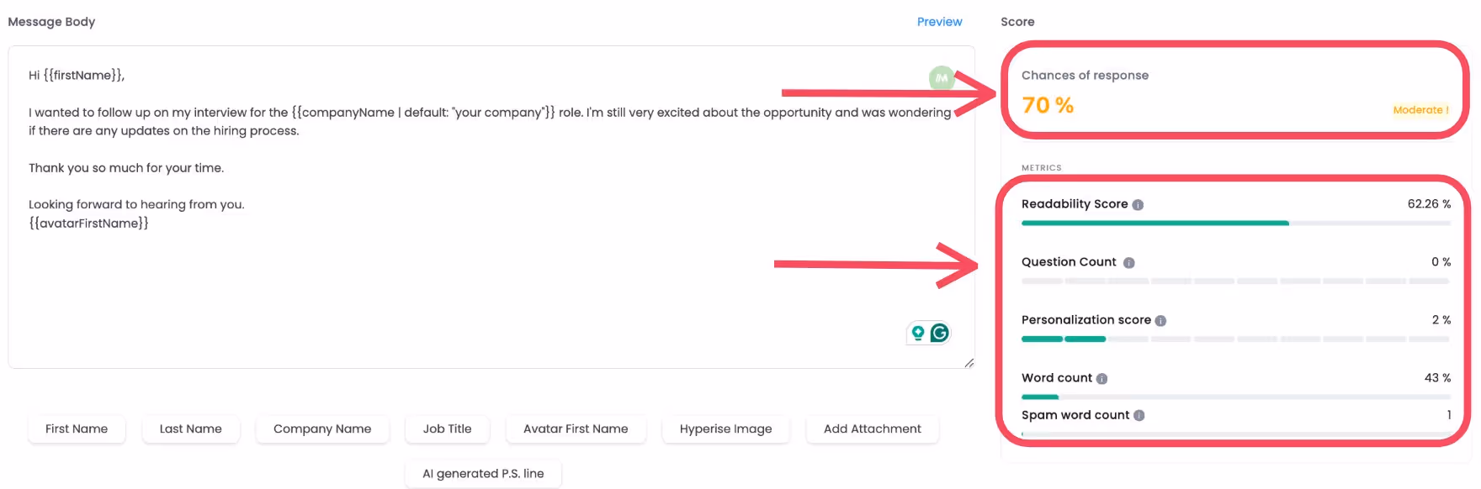Open the Spam word count info icon

(x=1140, y=415)
